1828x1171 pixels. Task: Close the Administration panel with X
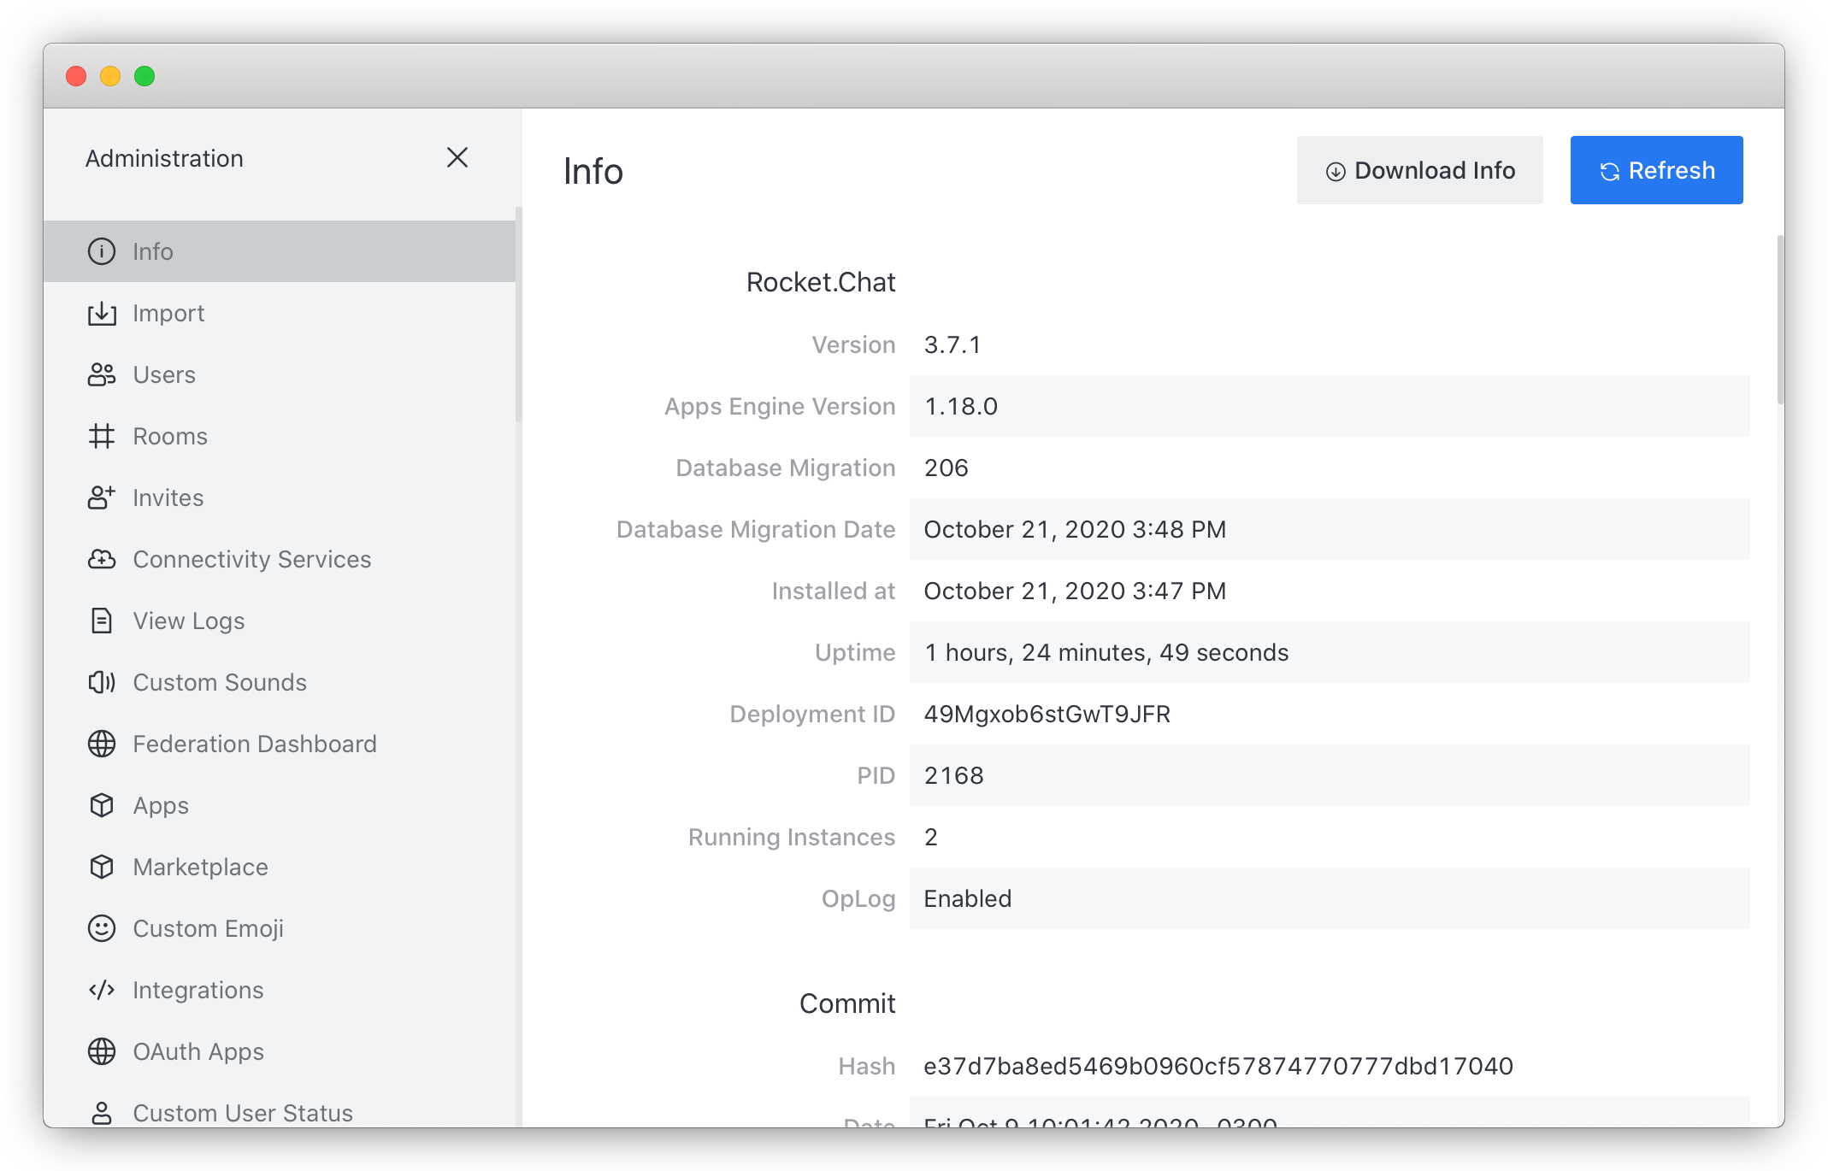click(457, 157)
